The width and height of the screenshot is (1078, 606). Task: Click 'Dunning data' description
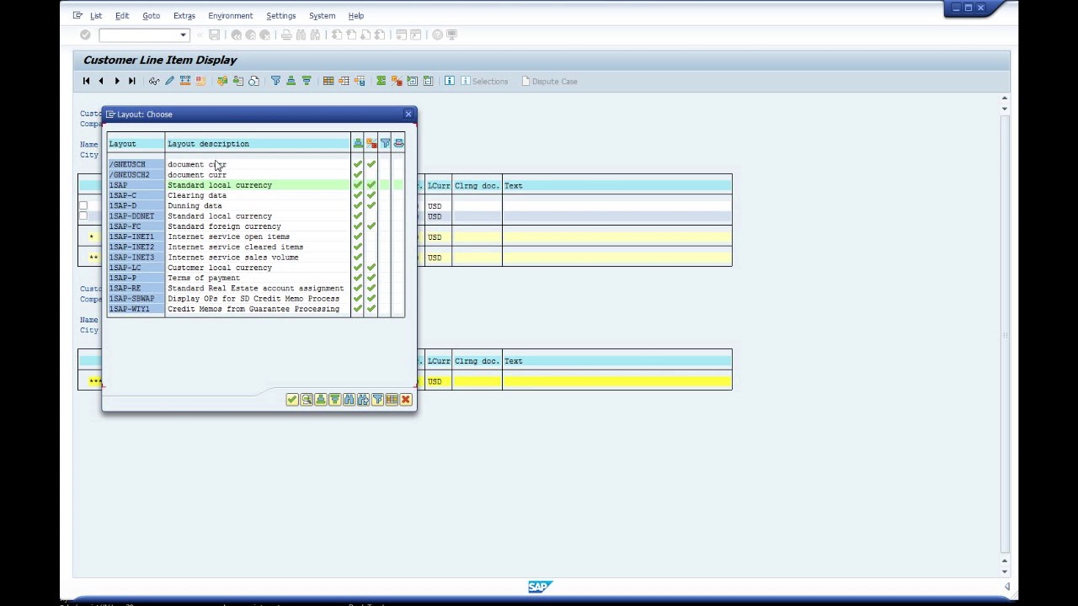pos(195,205)
